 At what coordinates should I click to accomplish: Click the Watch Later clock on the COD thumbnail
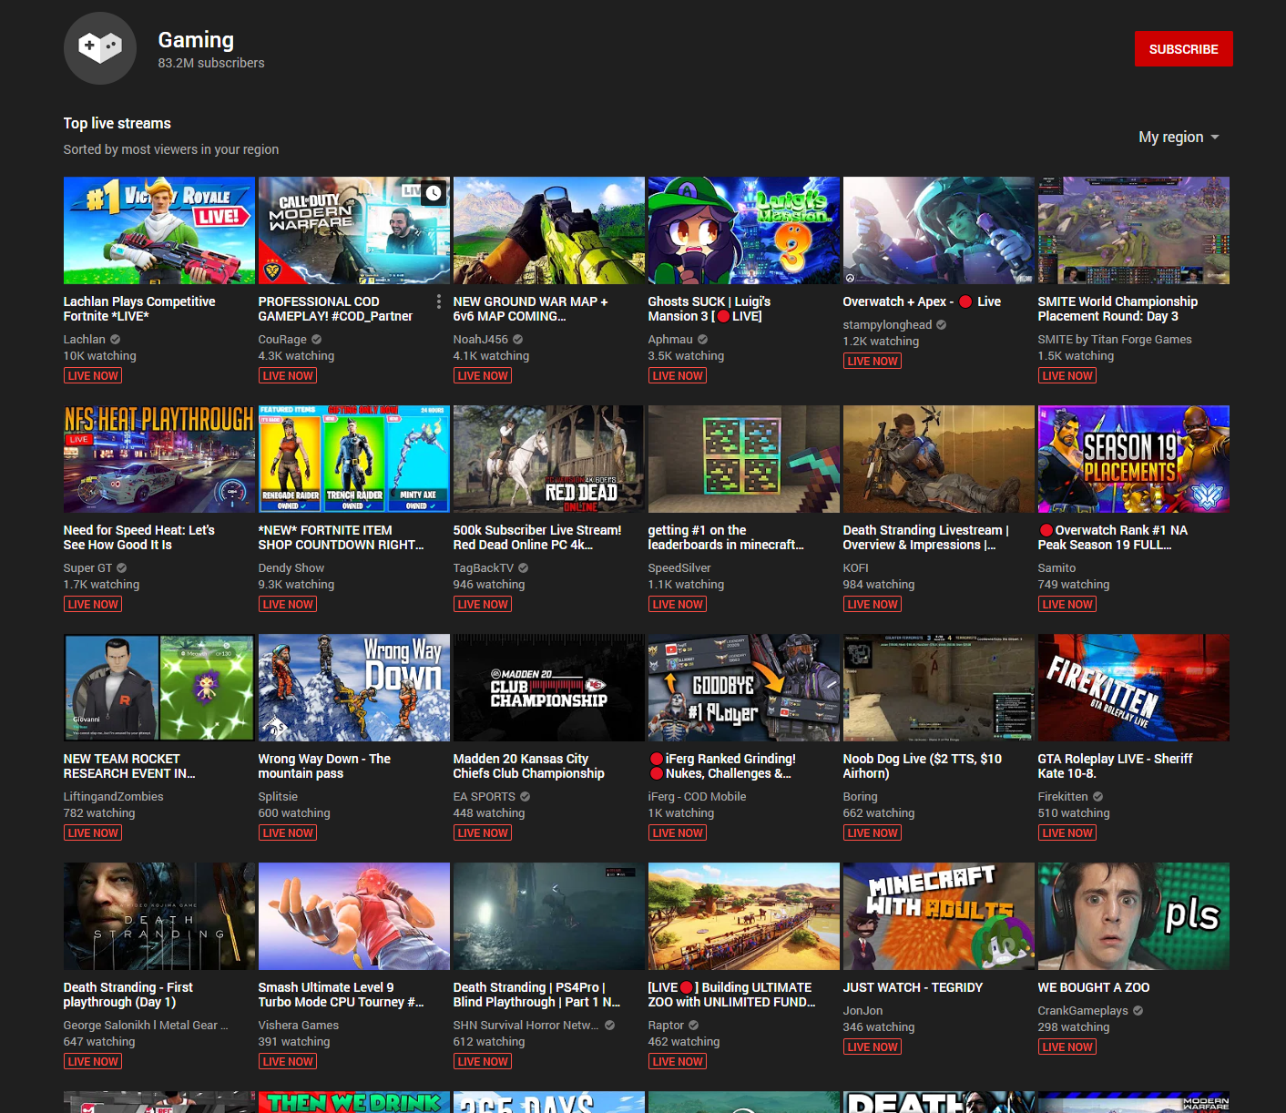click(x=434, y=193)
